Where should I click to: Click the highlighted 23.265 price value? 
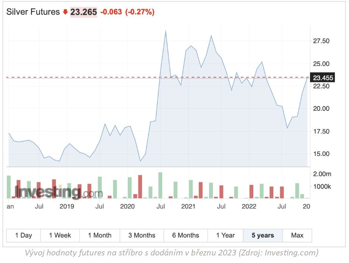(x=84, y=12)
